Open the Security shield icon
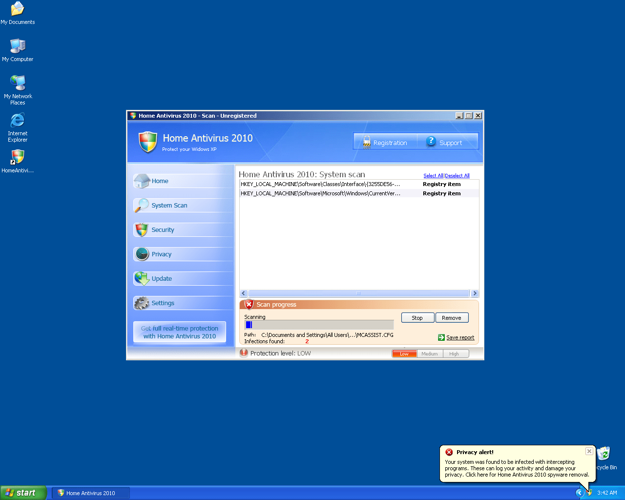625x500 pixels. point(142,230)
